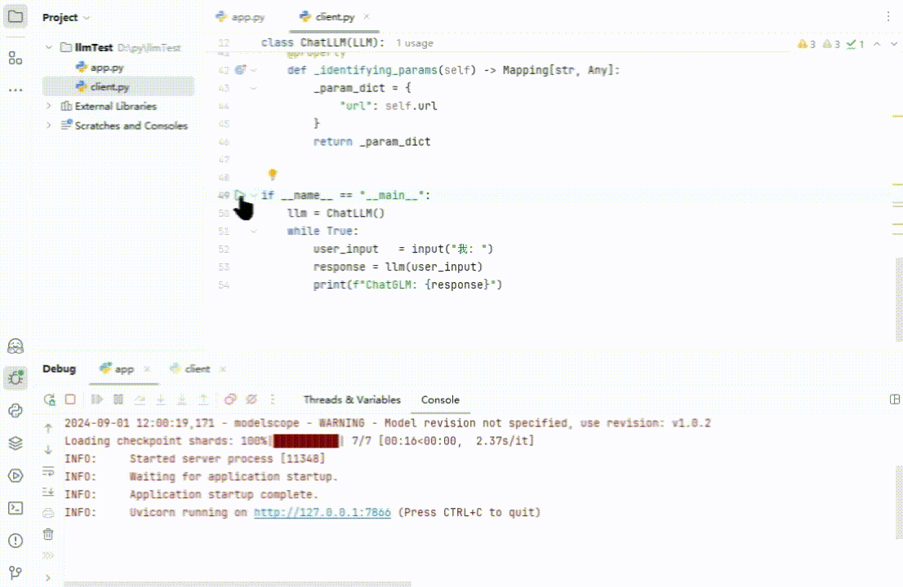The image size is (903, 587).
Task: Toggle Mute Breakpoints
Action: pyautogui.click(x=251, y=399)
